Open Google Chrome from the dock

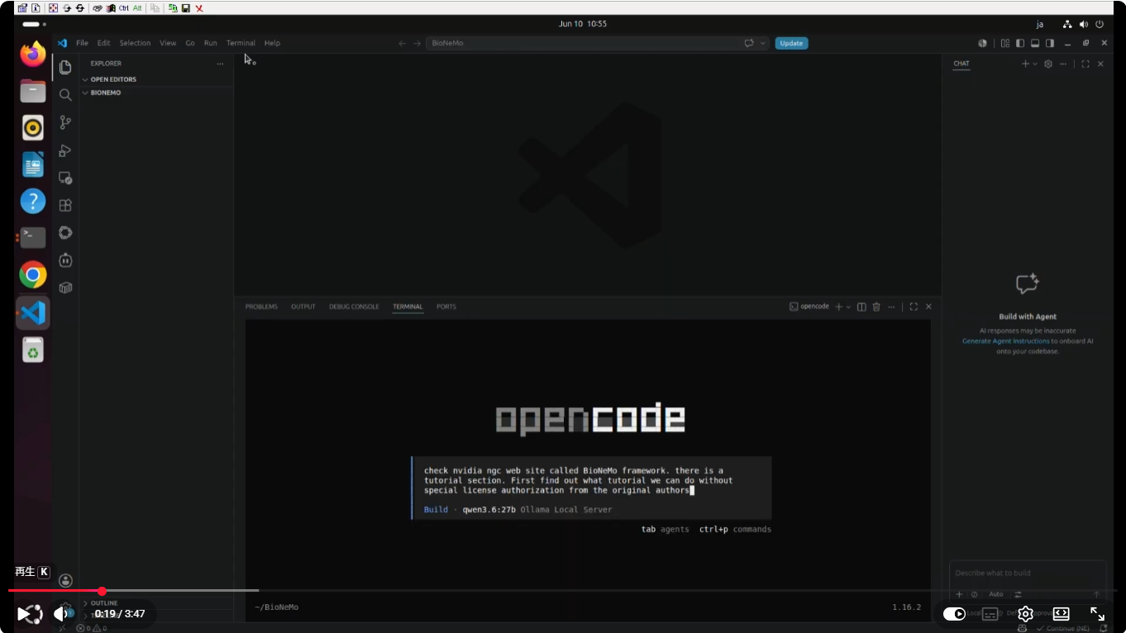coord(33,274)
